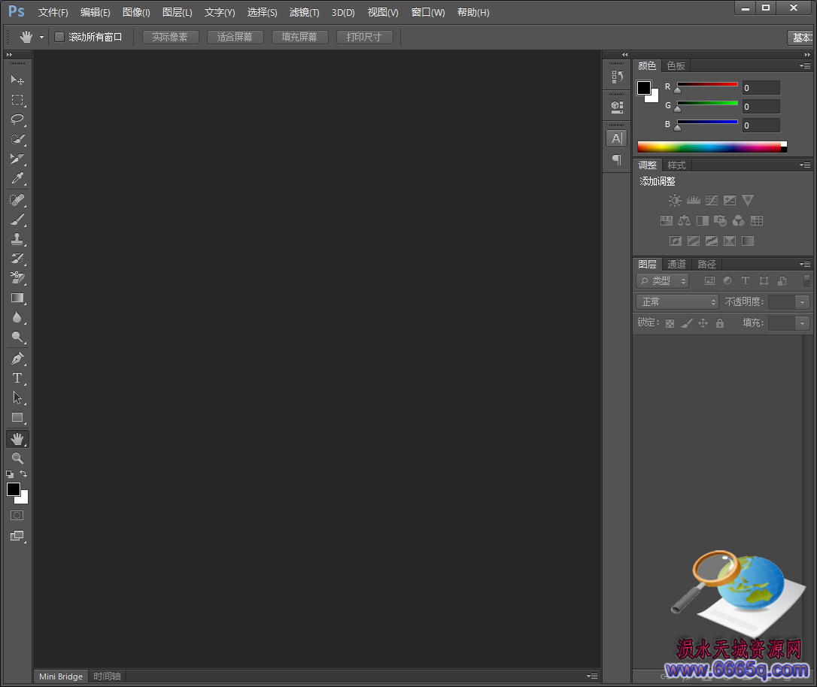Select the Hand tool in toolbox
Screen dimensions: 817x687
[17, 439]
